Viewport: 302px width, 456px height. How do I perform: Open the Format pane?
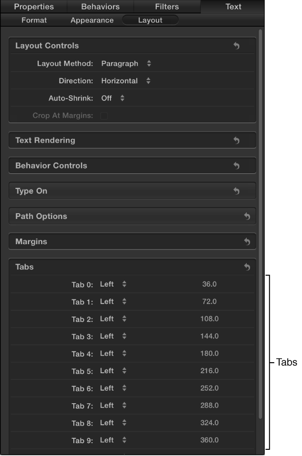[33, 20]
